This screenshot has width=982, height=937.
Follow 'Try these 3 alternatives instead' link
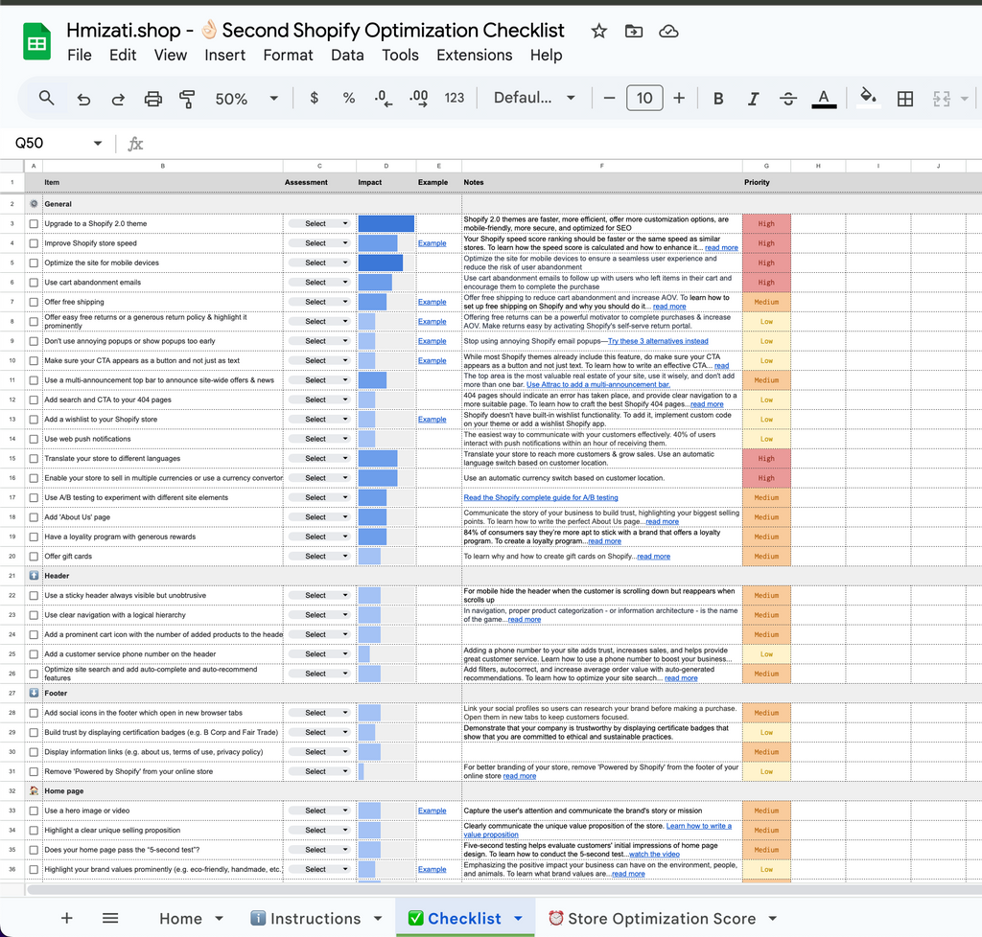[x=658, y=341]
